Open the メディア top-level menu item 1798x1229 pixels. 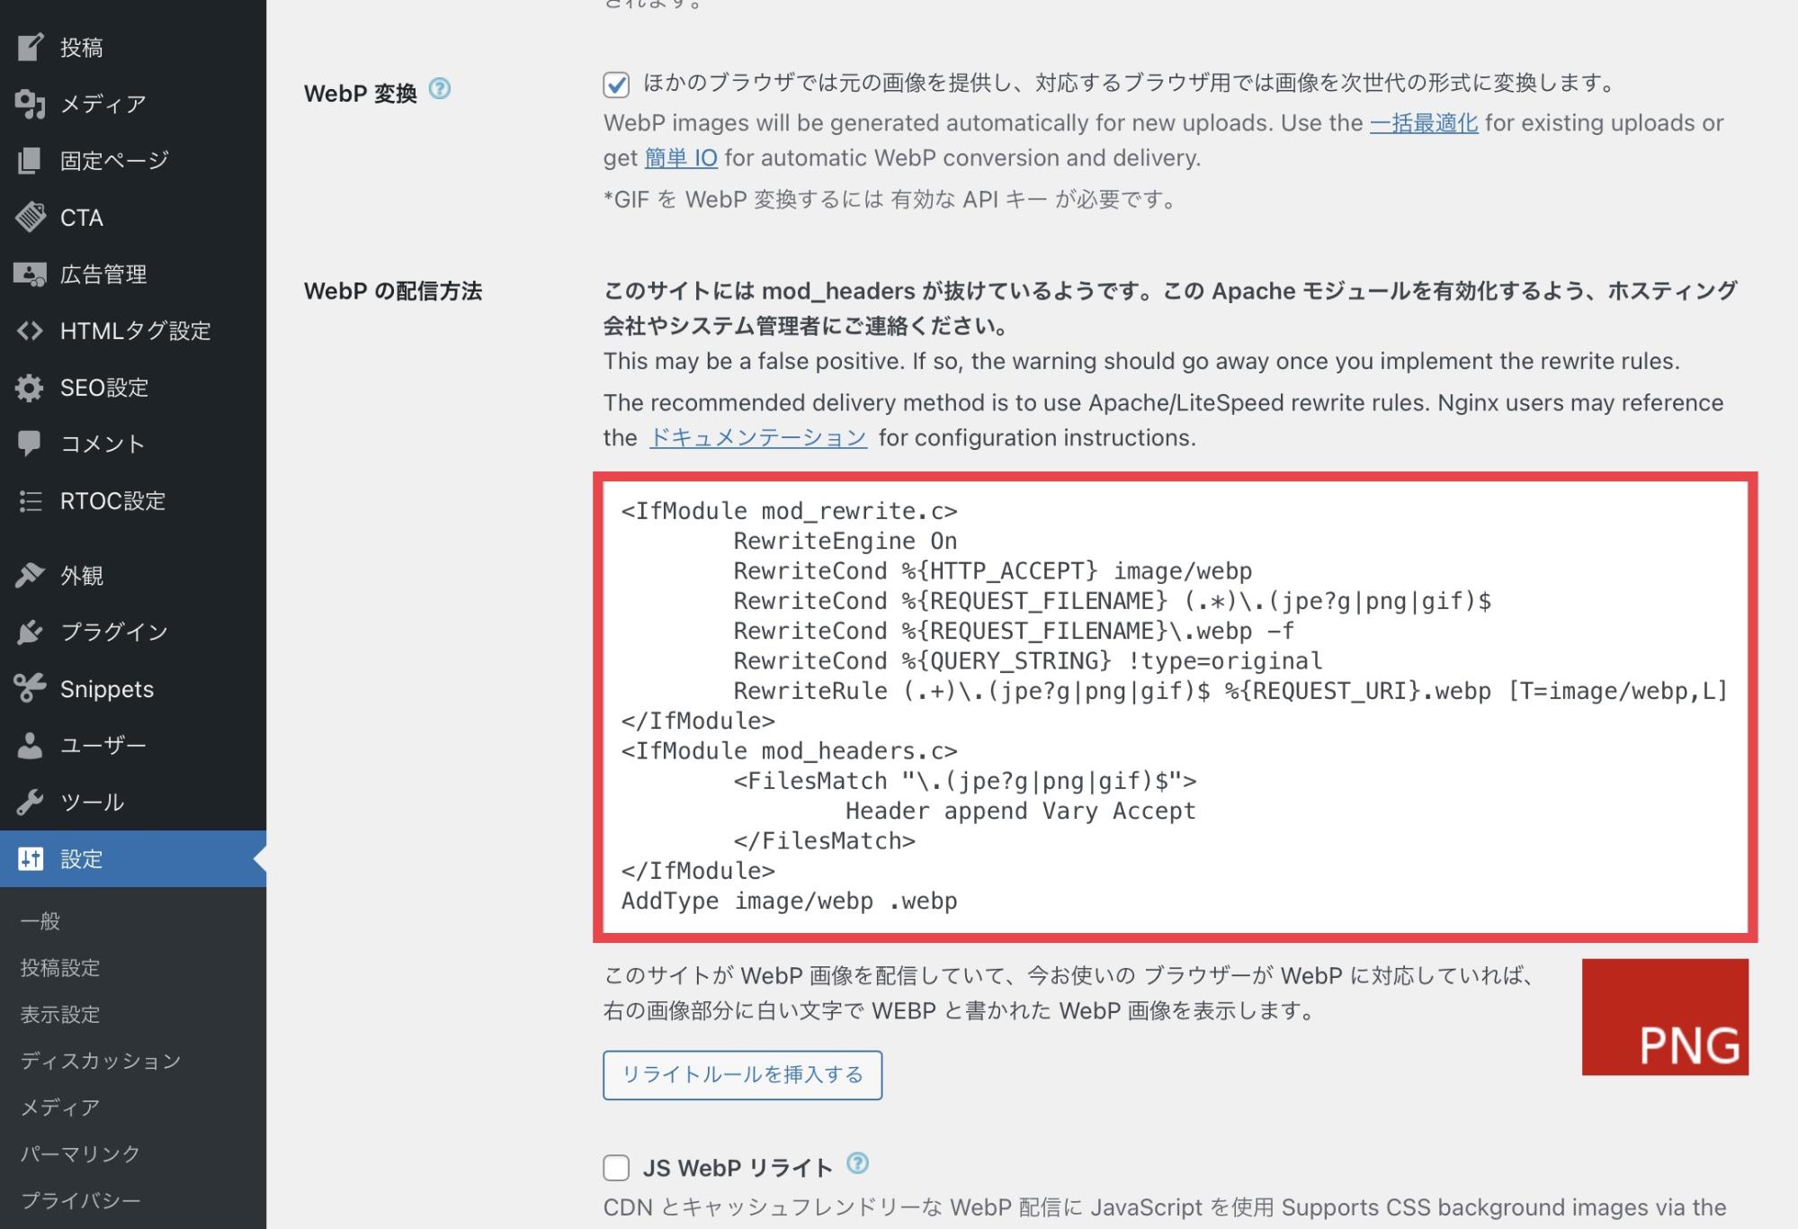133,103
